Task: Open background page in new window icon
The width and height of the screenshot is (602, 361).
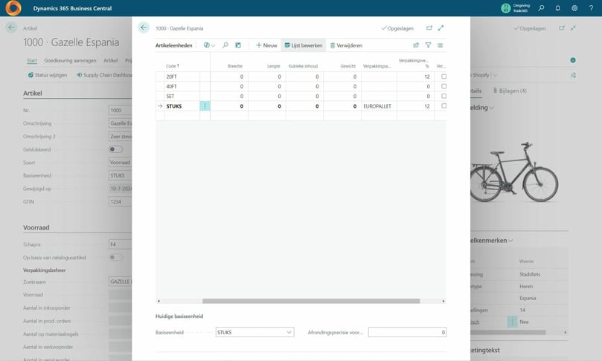Action: coord(562,28)
